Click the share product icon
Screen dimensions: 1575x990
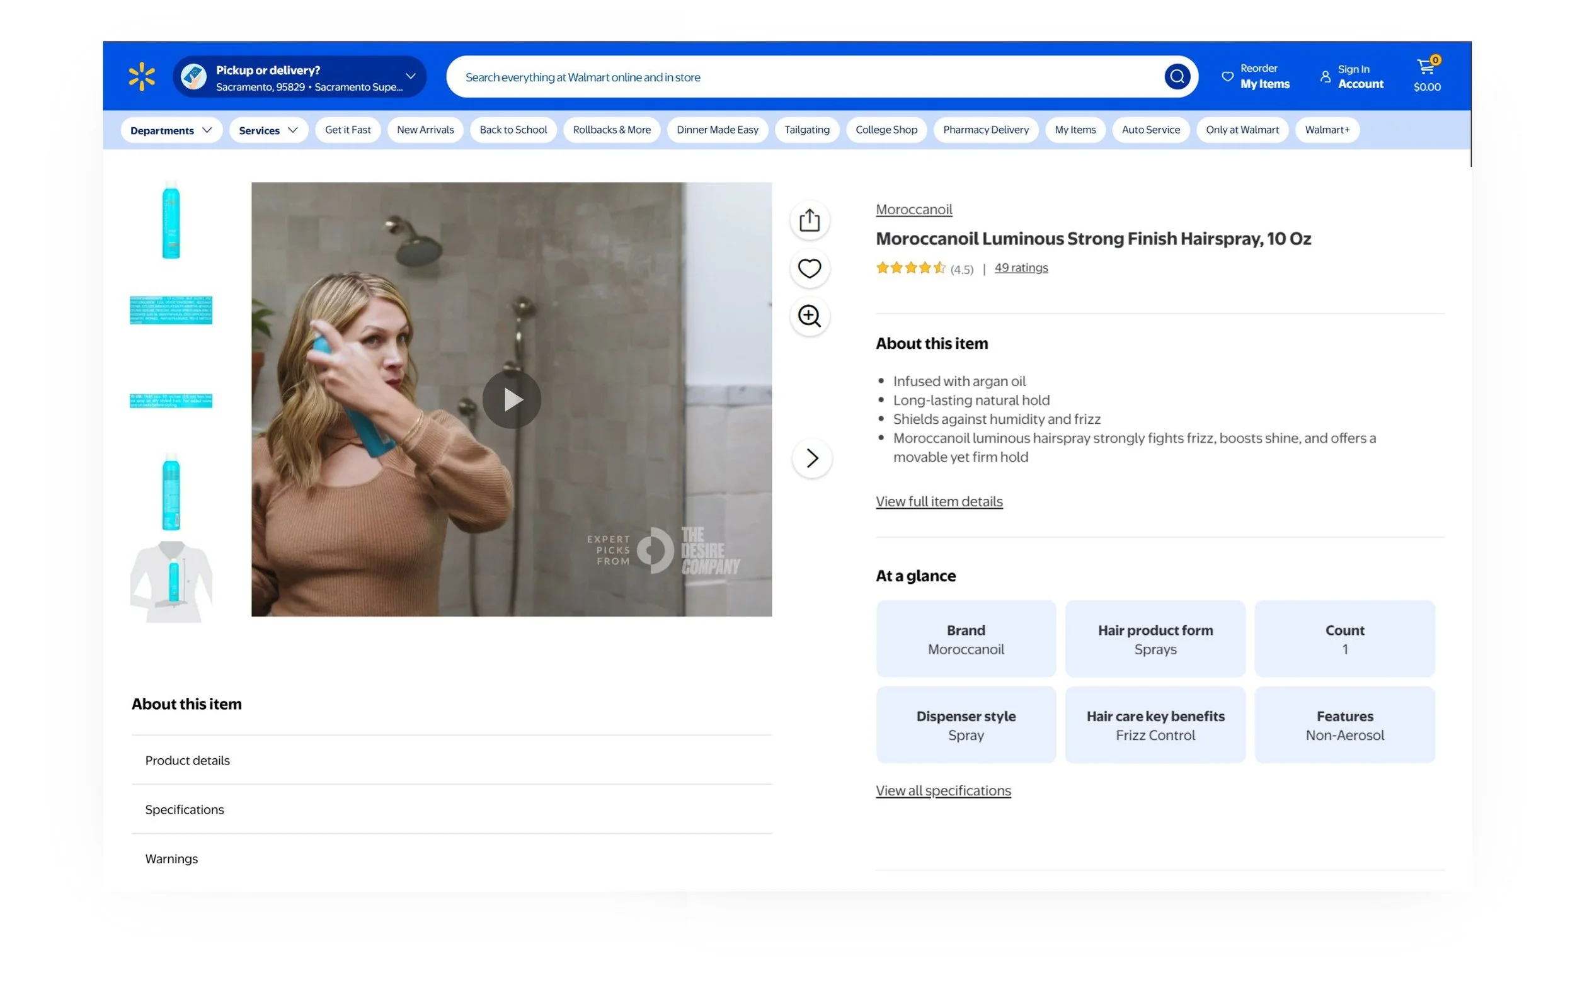(809, 220)
